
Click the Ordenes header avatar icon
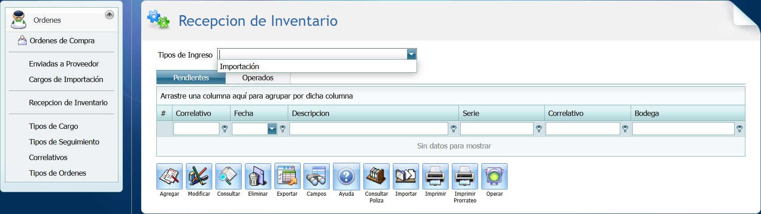(19, 20)
